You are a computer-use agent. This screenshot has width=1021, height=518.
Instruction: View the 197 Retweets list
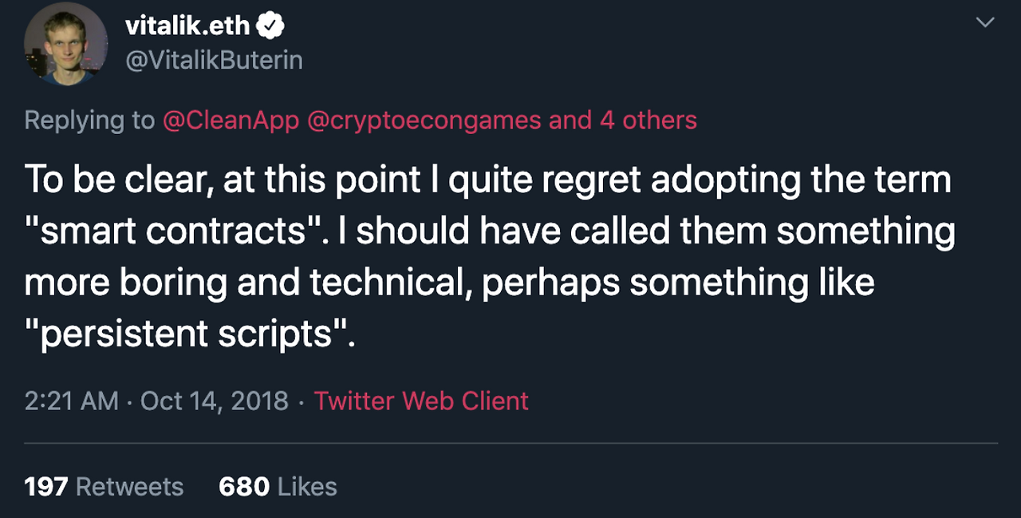click(104, 486)
